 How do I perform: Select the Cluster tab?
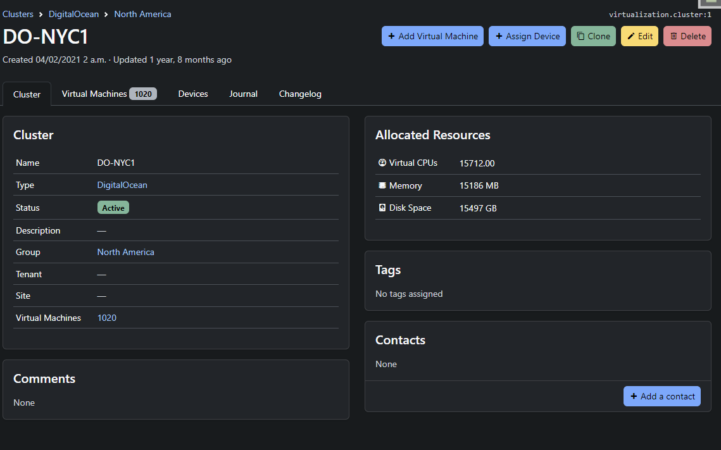click(27, 94)
